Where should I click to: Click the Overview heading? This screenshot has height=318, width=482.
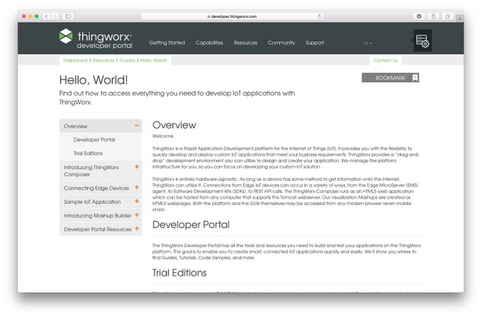[x=174, y=125]
